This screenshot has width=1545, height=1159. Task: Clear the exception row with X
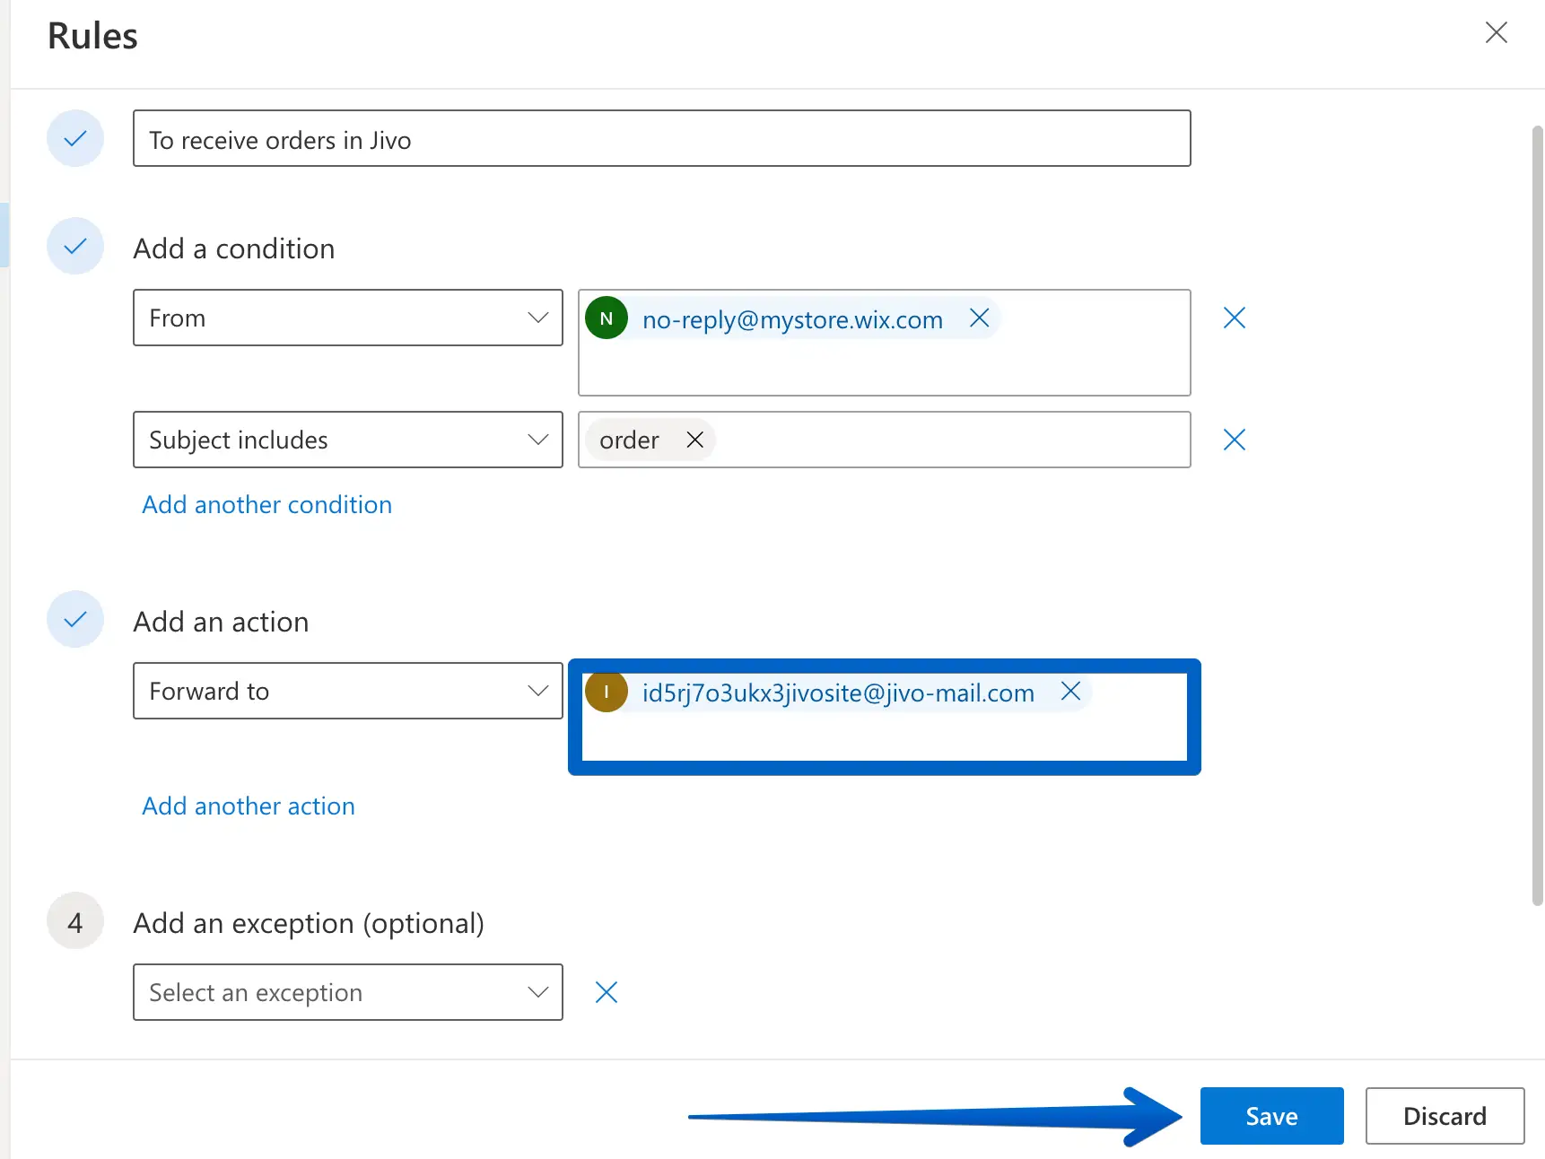607,992
